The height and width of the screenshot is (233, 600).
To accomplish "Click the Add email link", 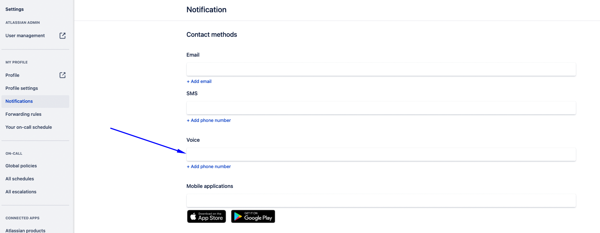I will (199, 81).
